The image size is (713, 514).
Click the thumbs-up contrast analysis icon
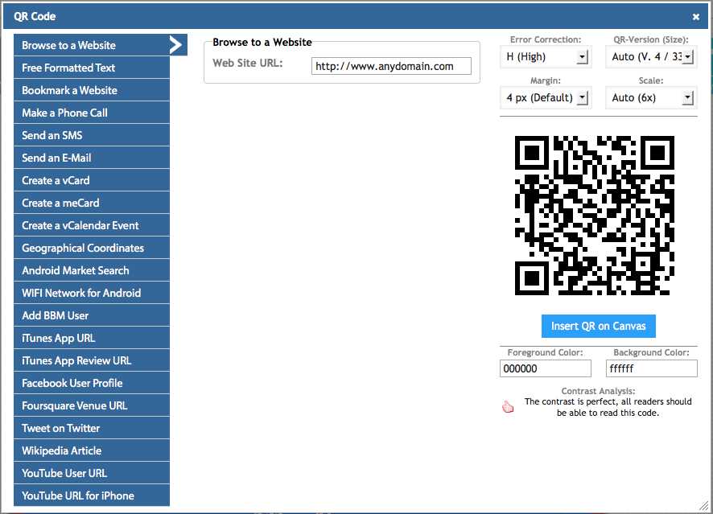click(508, 407)
